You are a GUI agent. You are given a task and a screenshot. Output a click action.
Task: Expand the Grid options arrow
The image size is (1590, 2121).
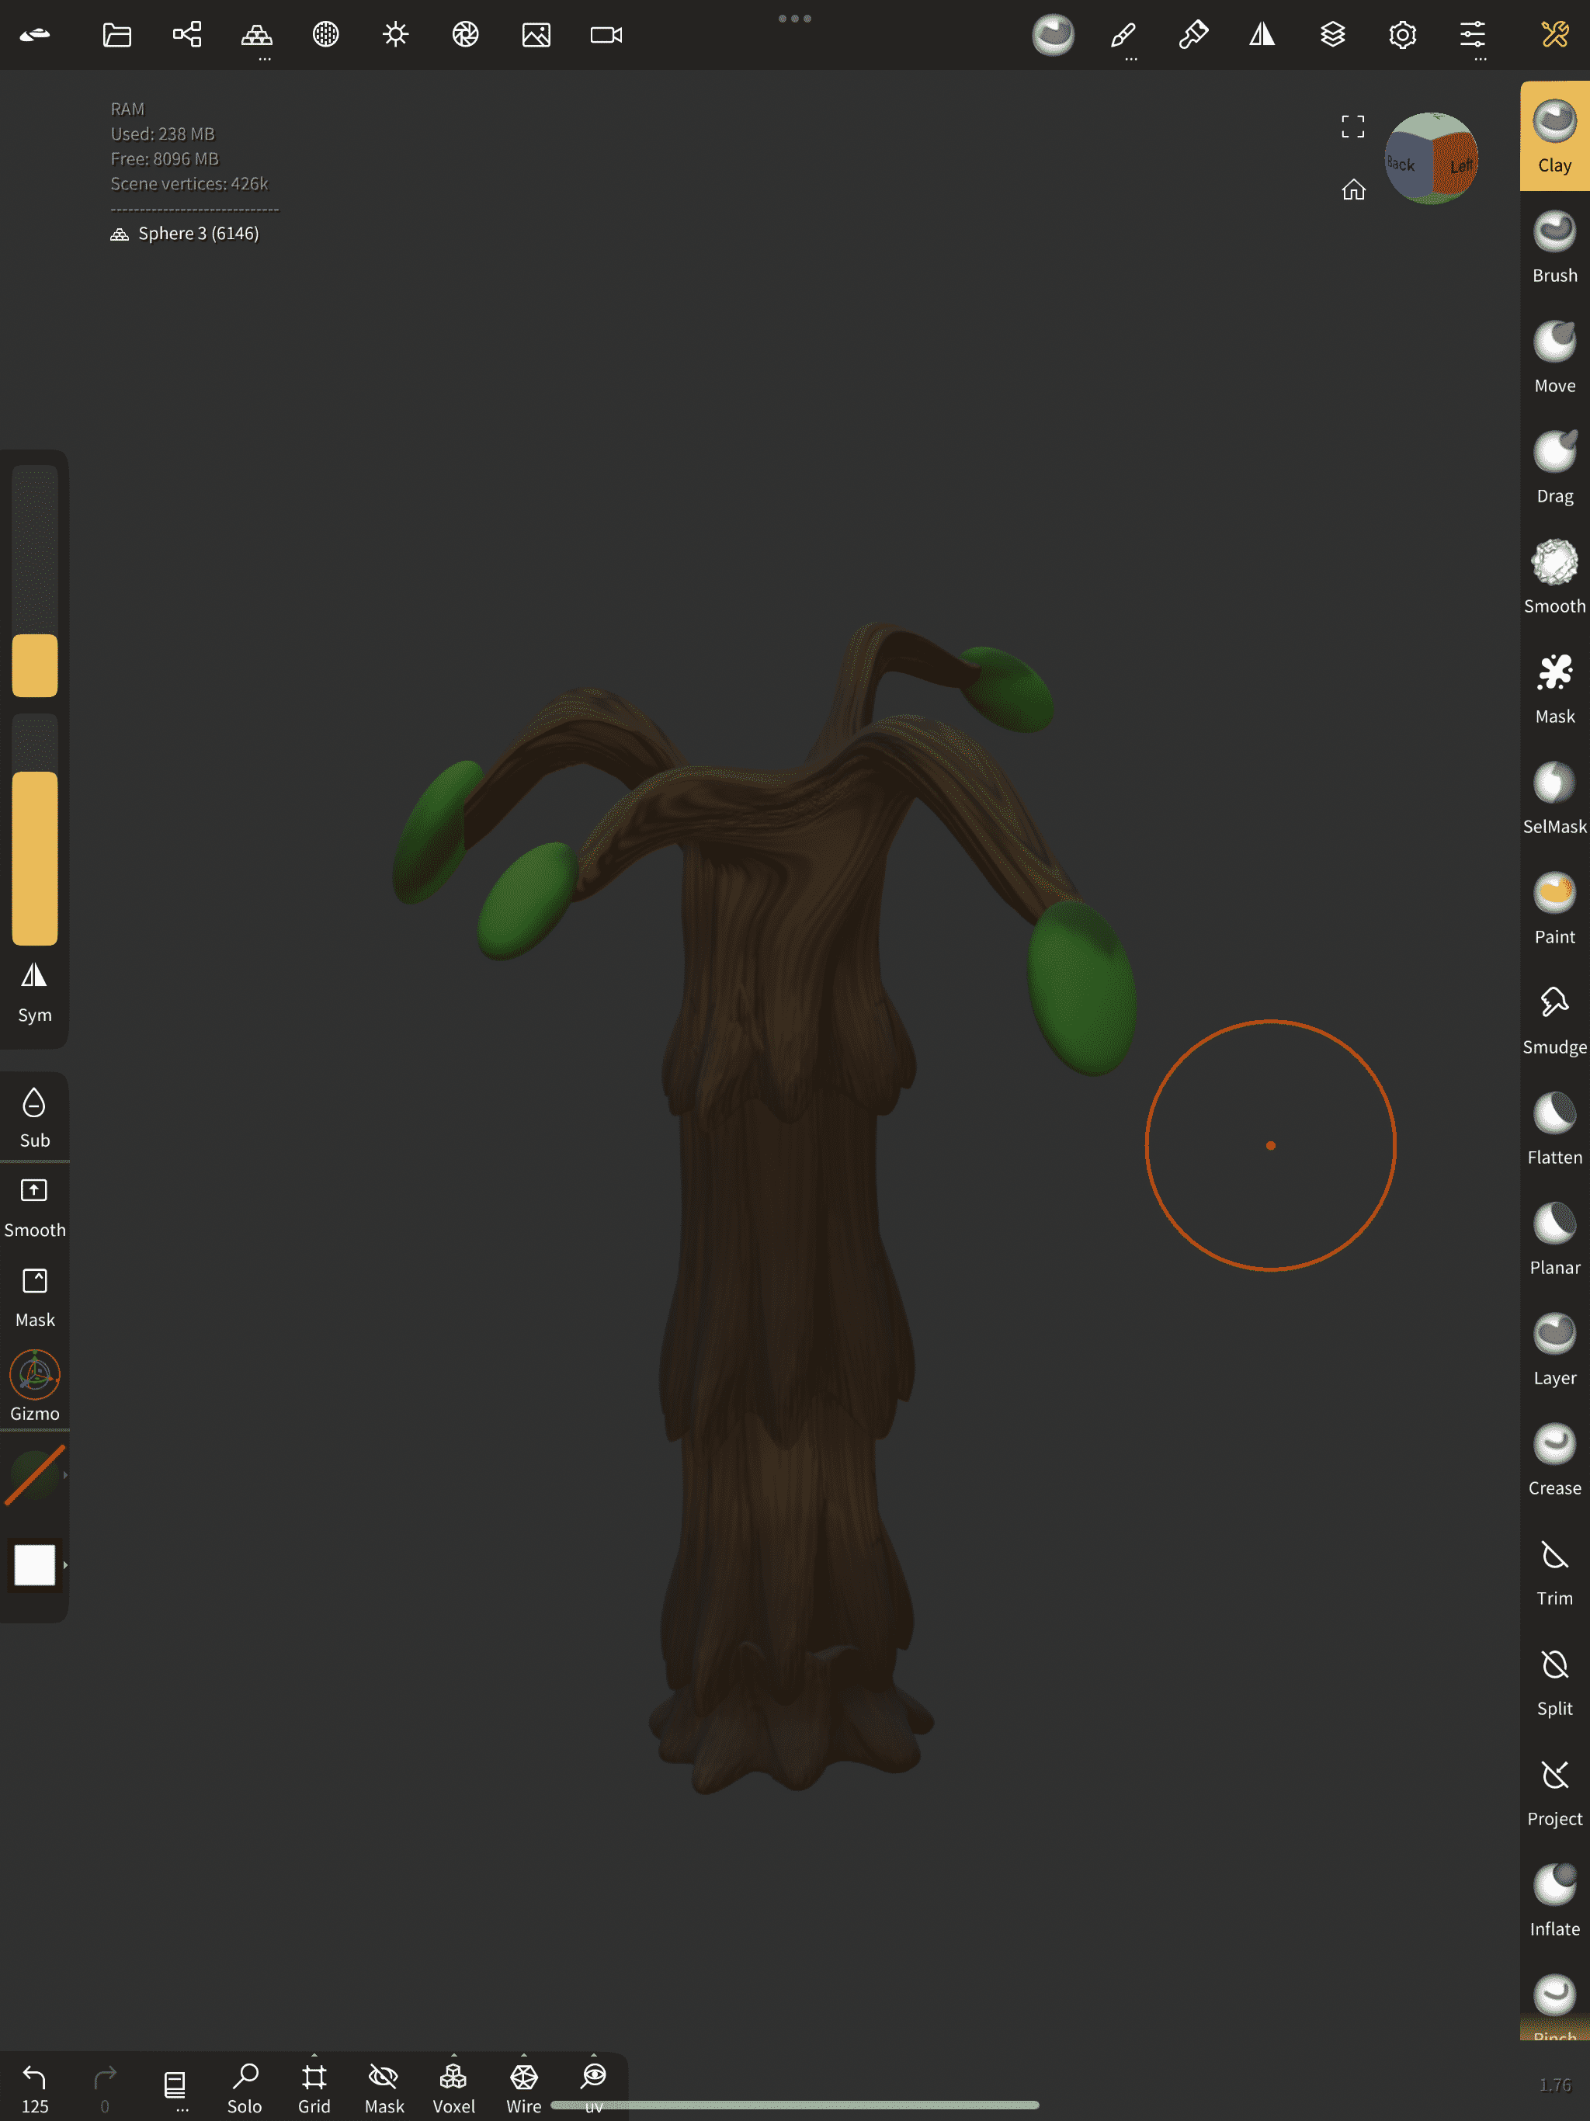(314, 2055)
